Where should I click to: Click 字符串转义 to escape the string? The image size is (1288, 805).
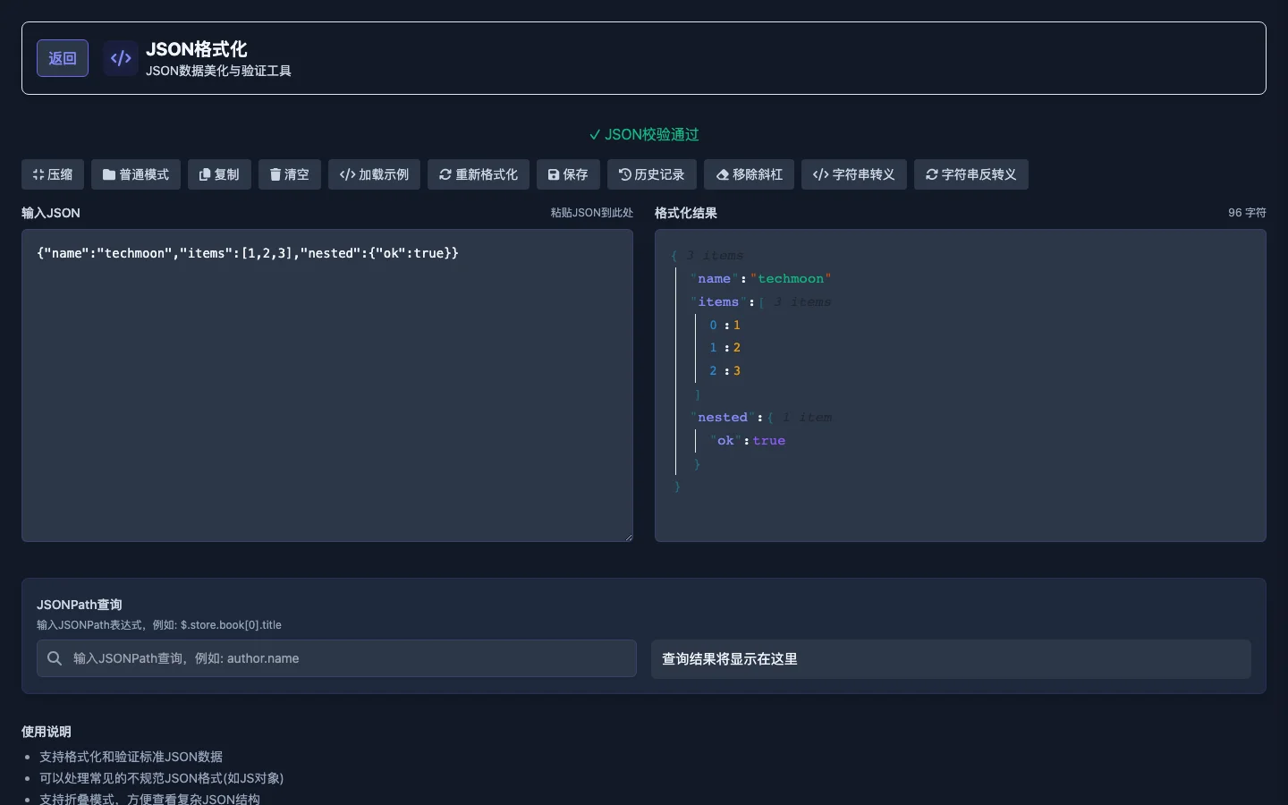click(x=854, y=174)
